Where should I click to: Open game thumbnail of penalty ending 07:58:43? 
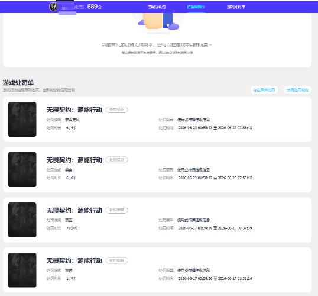coord(22,119)
